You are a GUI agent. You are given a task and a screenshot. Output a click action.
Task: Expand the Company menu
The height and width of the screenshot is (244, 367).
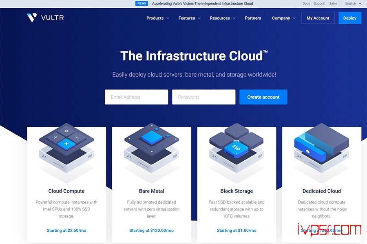coord(284,18)
